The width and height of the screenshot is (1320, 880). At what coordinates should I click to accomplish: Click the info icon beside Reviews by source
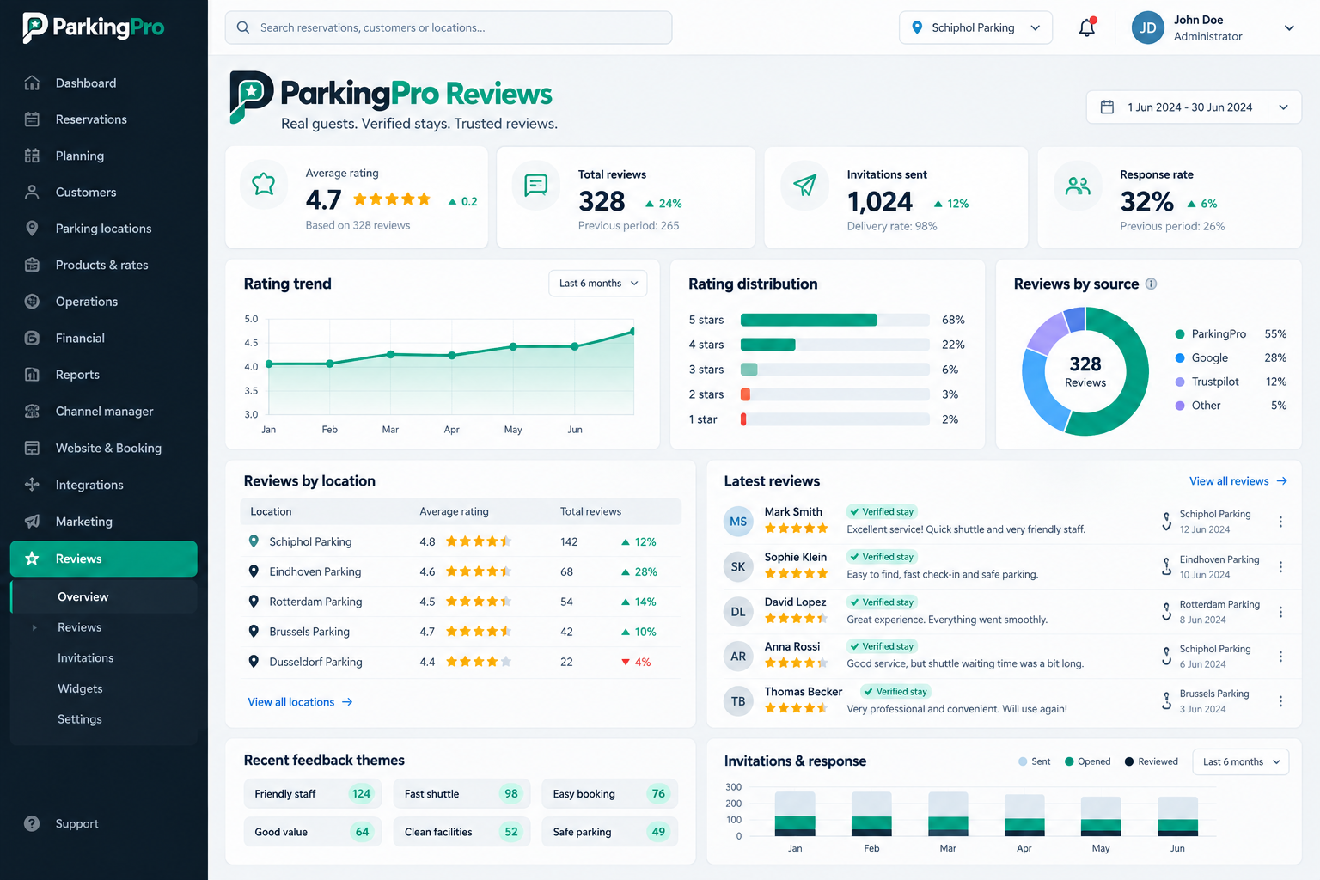pyautogui.click(x=1151, y=284)
